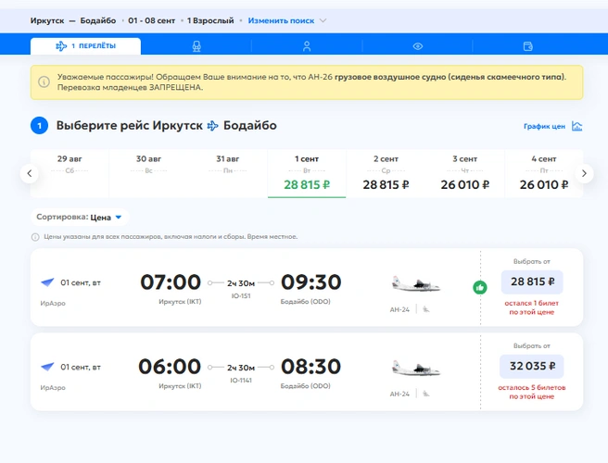Viewport: 608px width, 463px height.
Task: Click the info icon in yellow notice
Action: (x=44, y=82)
